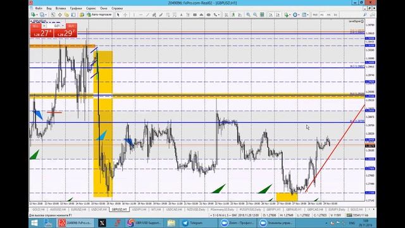Click the New Chart toolbar icon
This screenshot has height=228, width=405.
pyautogui.click(x=33, y=15)
